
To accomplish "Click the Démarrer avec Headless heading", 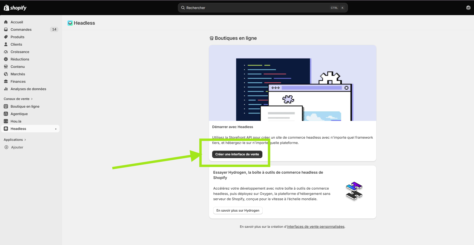I will click(233, 127).
